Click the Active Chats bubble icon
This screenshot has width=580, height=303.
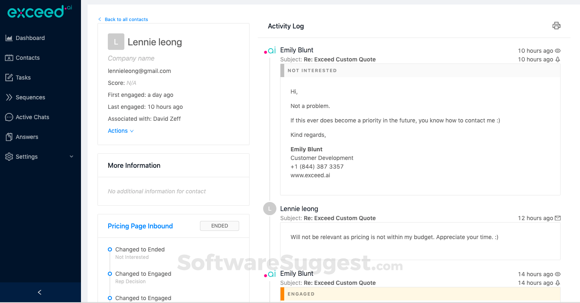(x=9, y=117)
